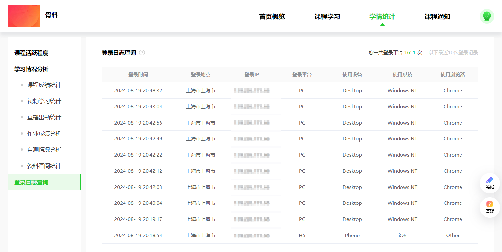Click the help question mark icon beside 登录日志查询
The height and width of the screenshot is (252, 502).
pos(142,53)
